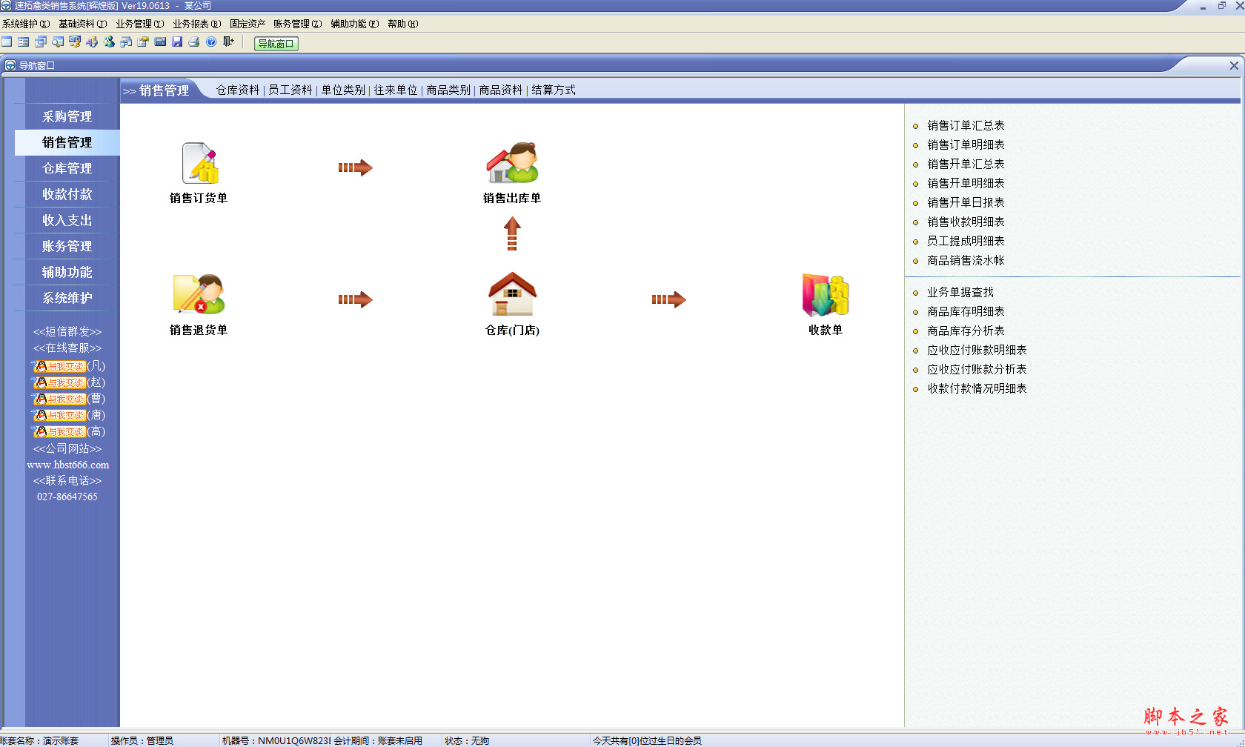Open the 销售出库单 icon
Viewport: 1245px width, 747px height.
coord(512,163)
